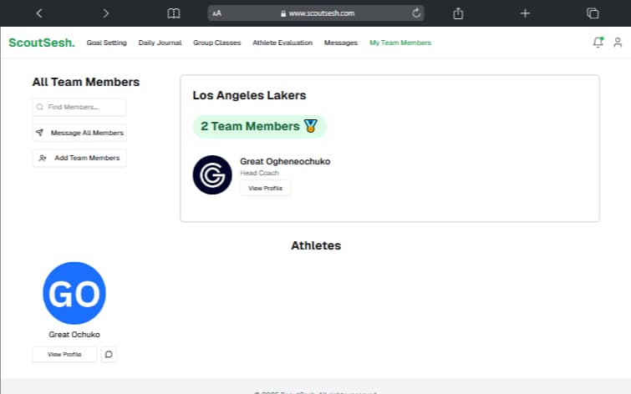
Task: Click the notification bell icon
Action: point(598,43)
